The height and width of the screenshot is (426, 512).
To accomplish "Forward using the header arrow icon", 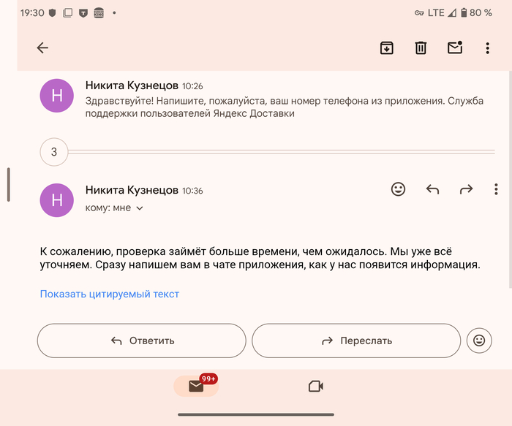I will point(466,189).
